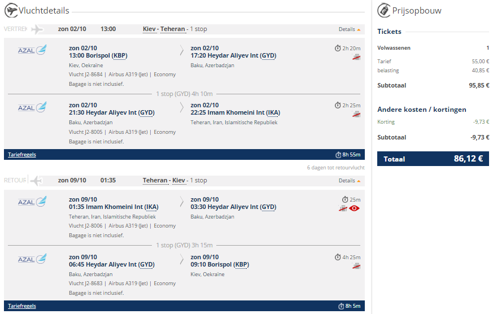Click the arrow chevron on the 06:45 GYD flight

pos(182,259)
